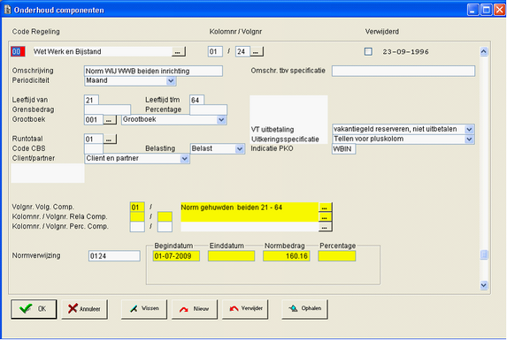507x340 pixels.
Task: Click the Norm gehuwden beiden 21 - 64 field
Action: pos(250,208)
